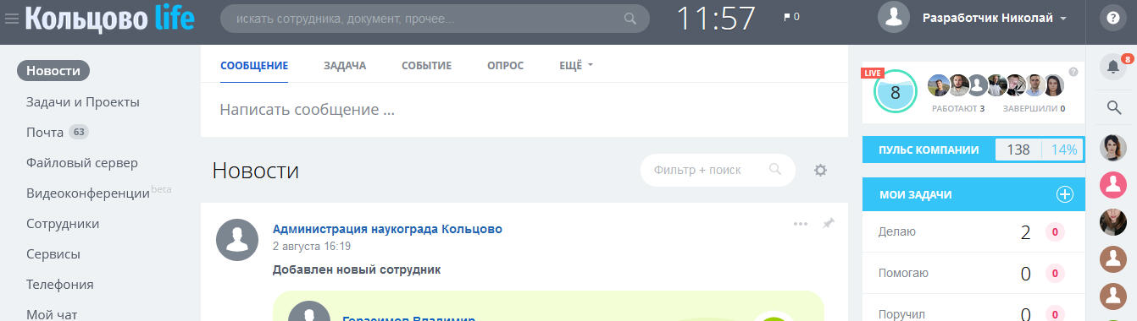Click the Завершили 0 label
This screenshot has width=1137, height=321.
pos(1034,108)
